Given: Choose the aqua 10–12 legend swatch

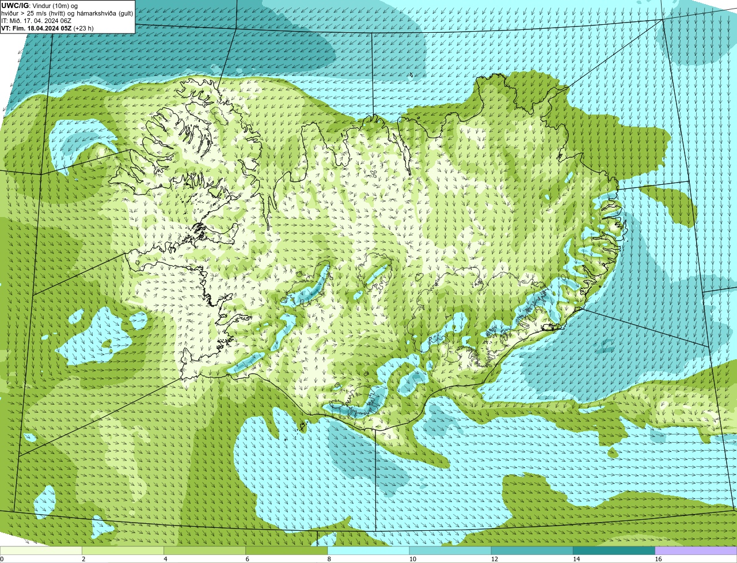Looking at the screenshot, I should point(450,550).
